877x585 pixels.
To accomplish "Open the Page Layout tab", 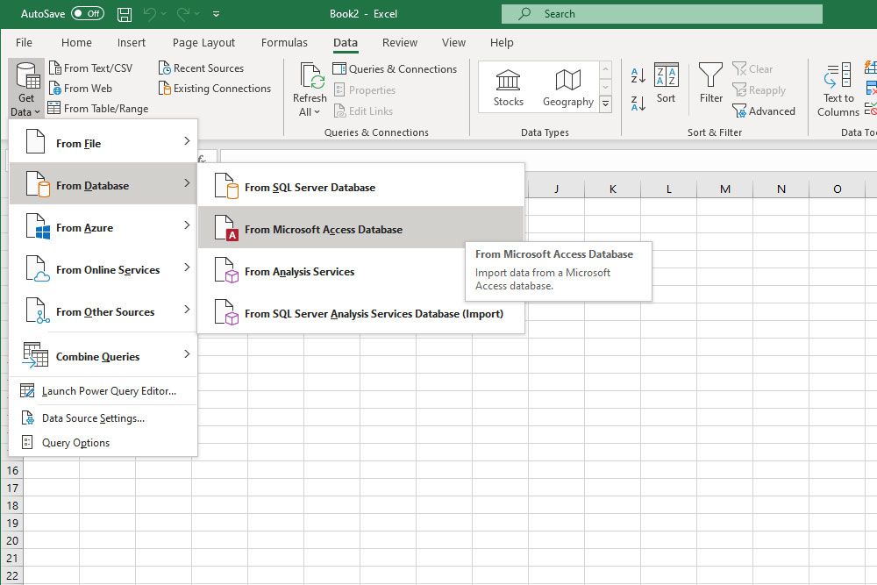I will [x=203, y=42].
